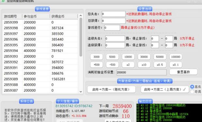
Task: Click the +500 increment button
Action: point(97,65)
